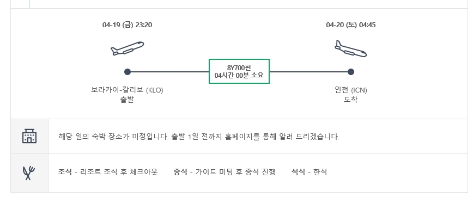
Task: Click 리조트 조식 후 체크아웃 text
Action: coord(119,172)
